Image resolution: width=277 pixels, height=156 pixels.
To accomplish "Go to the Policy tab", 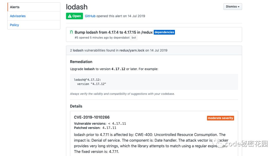I will click(x=14, y=25).
